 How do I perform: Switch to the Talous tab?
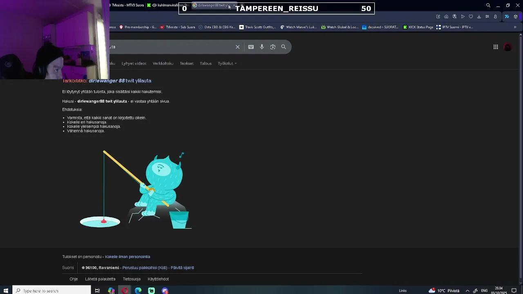click(x=206, y=63)
